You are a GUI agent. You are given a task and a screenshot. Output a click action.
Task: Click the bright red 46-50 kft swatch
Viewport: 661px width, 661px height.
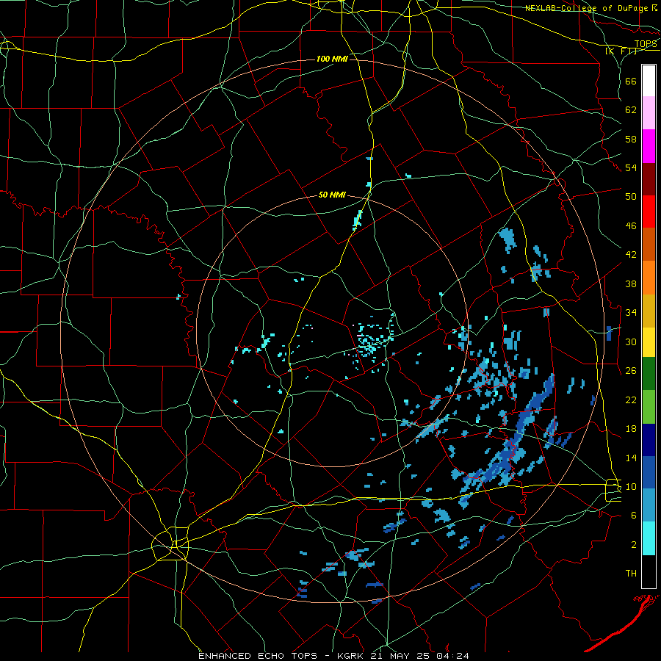pos(649,212)
